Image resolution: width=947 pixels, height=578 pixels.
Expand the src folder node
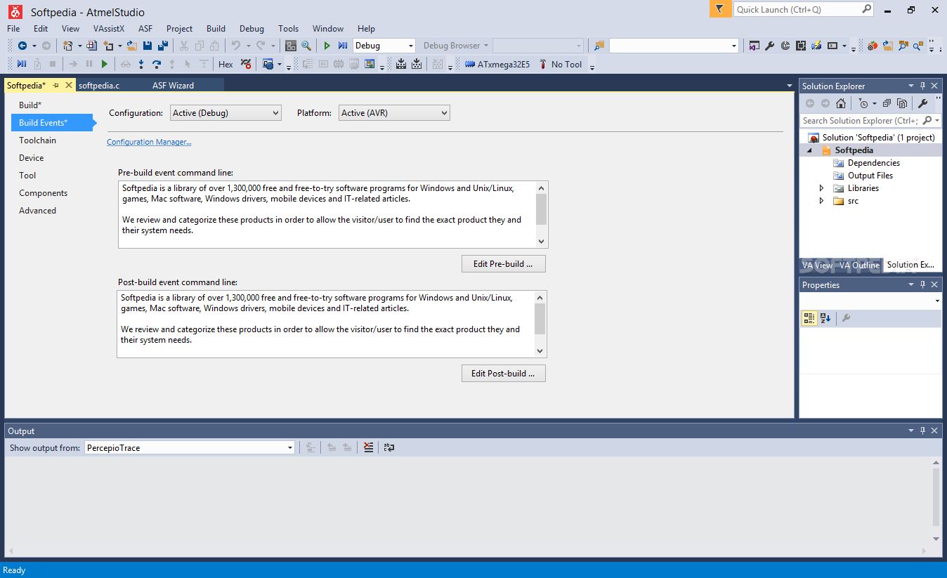pos(822,201)
